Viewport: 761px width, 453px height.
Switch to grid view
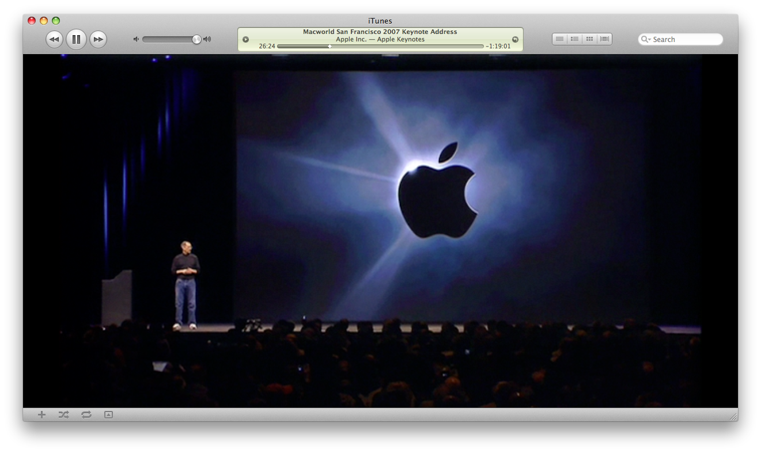pos(589,39)
